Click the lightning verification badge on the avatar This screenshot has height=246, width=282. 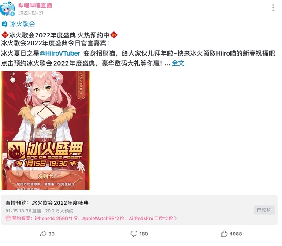pos(12,14)
